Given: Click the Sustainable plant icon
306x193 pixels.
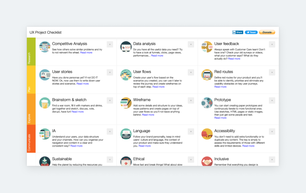Looking at the screenshot, I should click(x=45, y=161).
